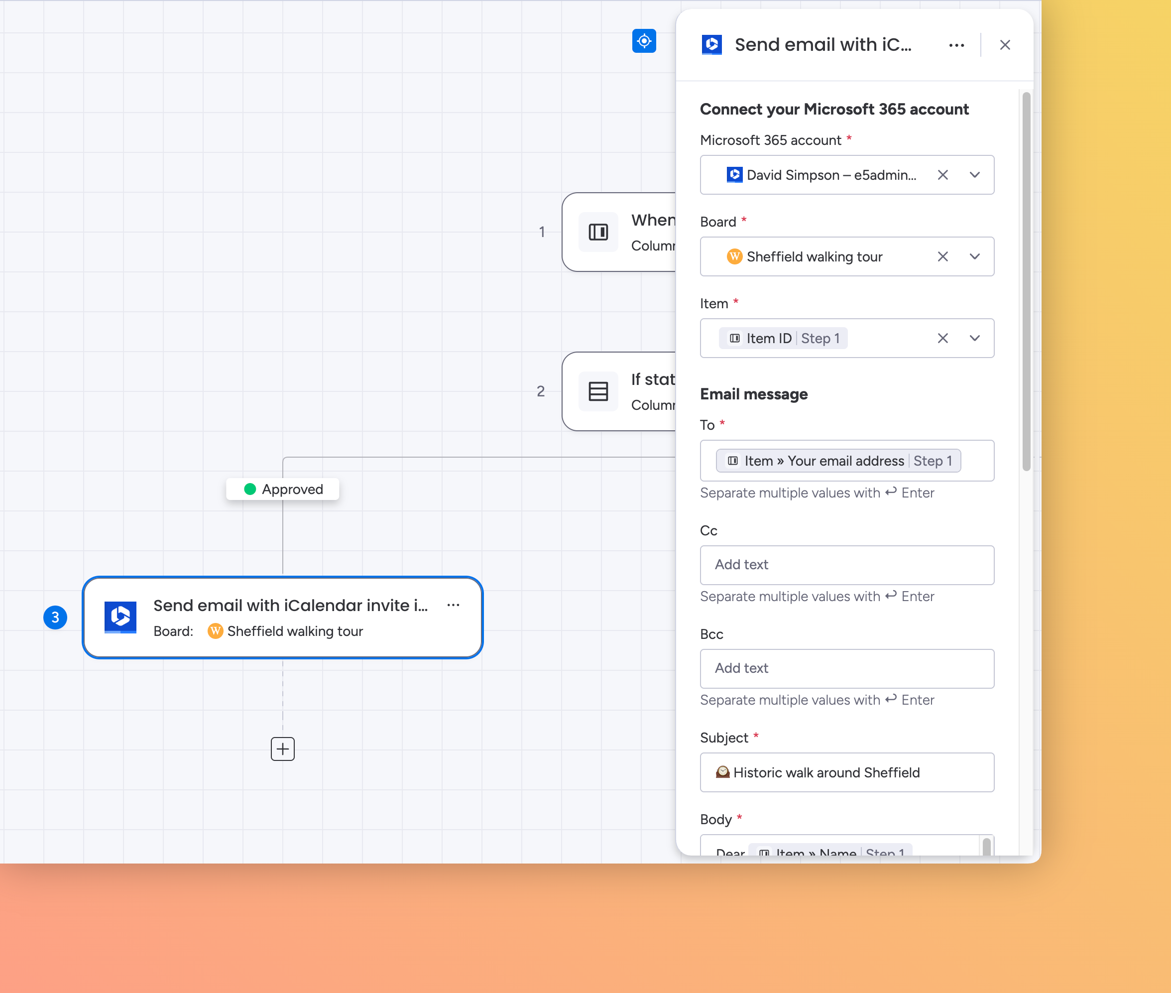
Task: Click the Item ID Step 1 chip
Action: [x=783, y=338]
